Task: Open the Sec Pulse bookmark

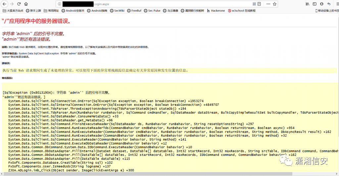Action: pos(152,11)
